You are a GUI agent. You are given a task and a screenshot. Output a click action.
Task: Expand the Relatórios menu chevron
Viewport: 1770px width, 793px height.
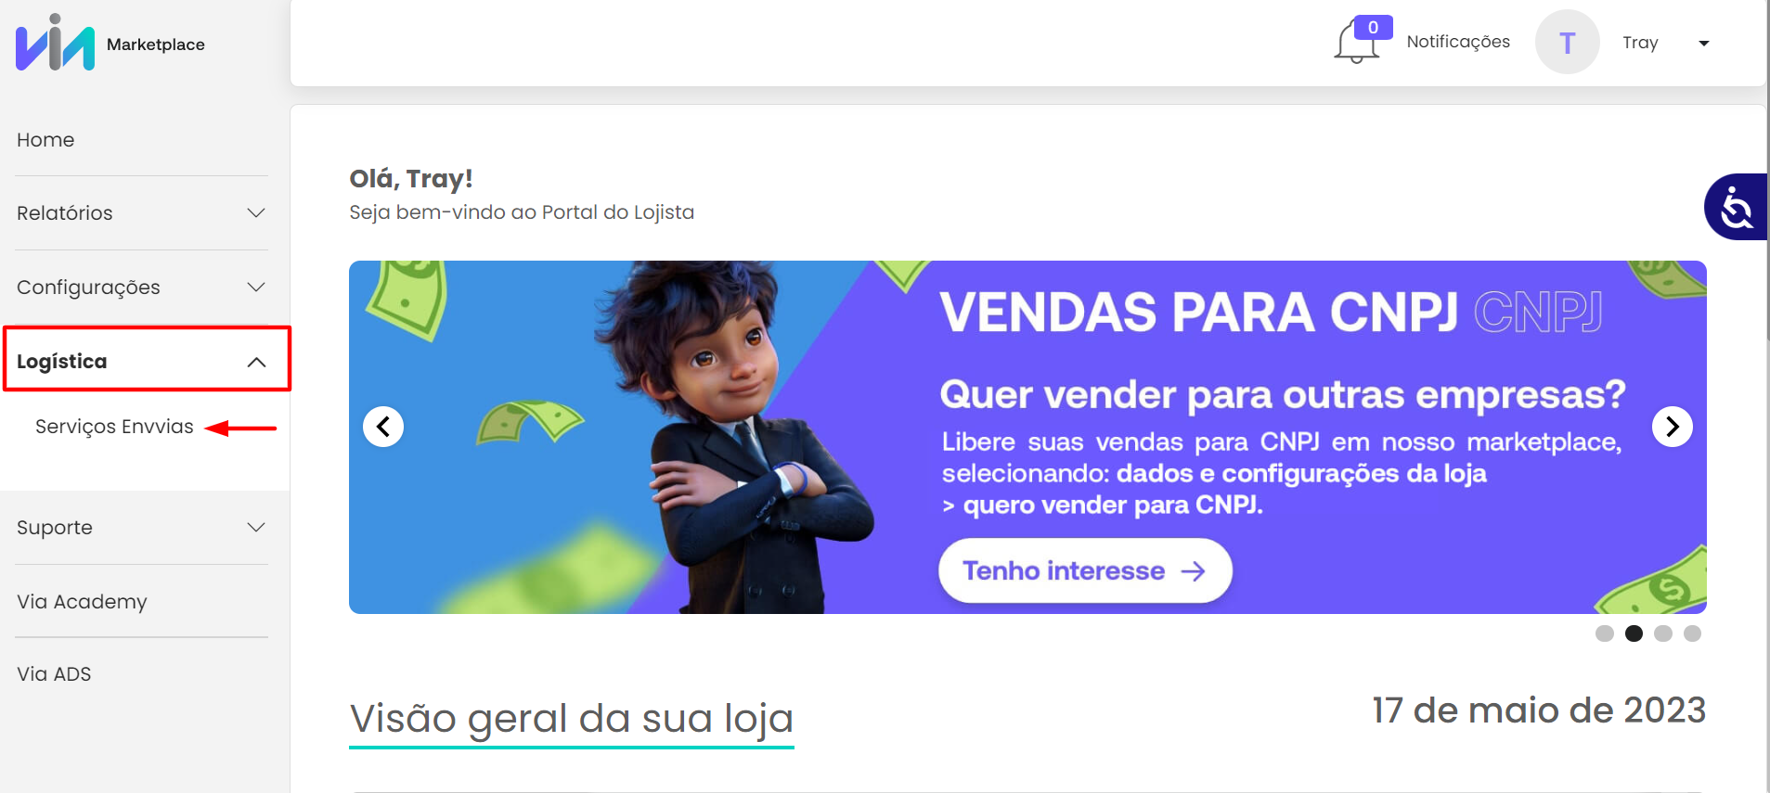(256, 213)
